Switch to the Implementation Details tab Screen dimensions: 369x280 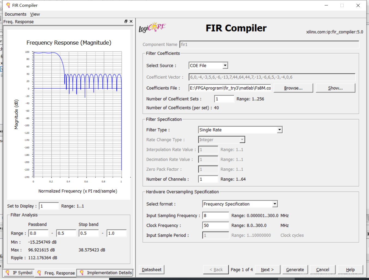(x=105, y=273)
